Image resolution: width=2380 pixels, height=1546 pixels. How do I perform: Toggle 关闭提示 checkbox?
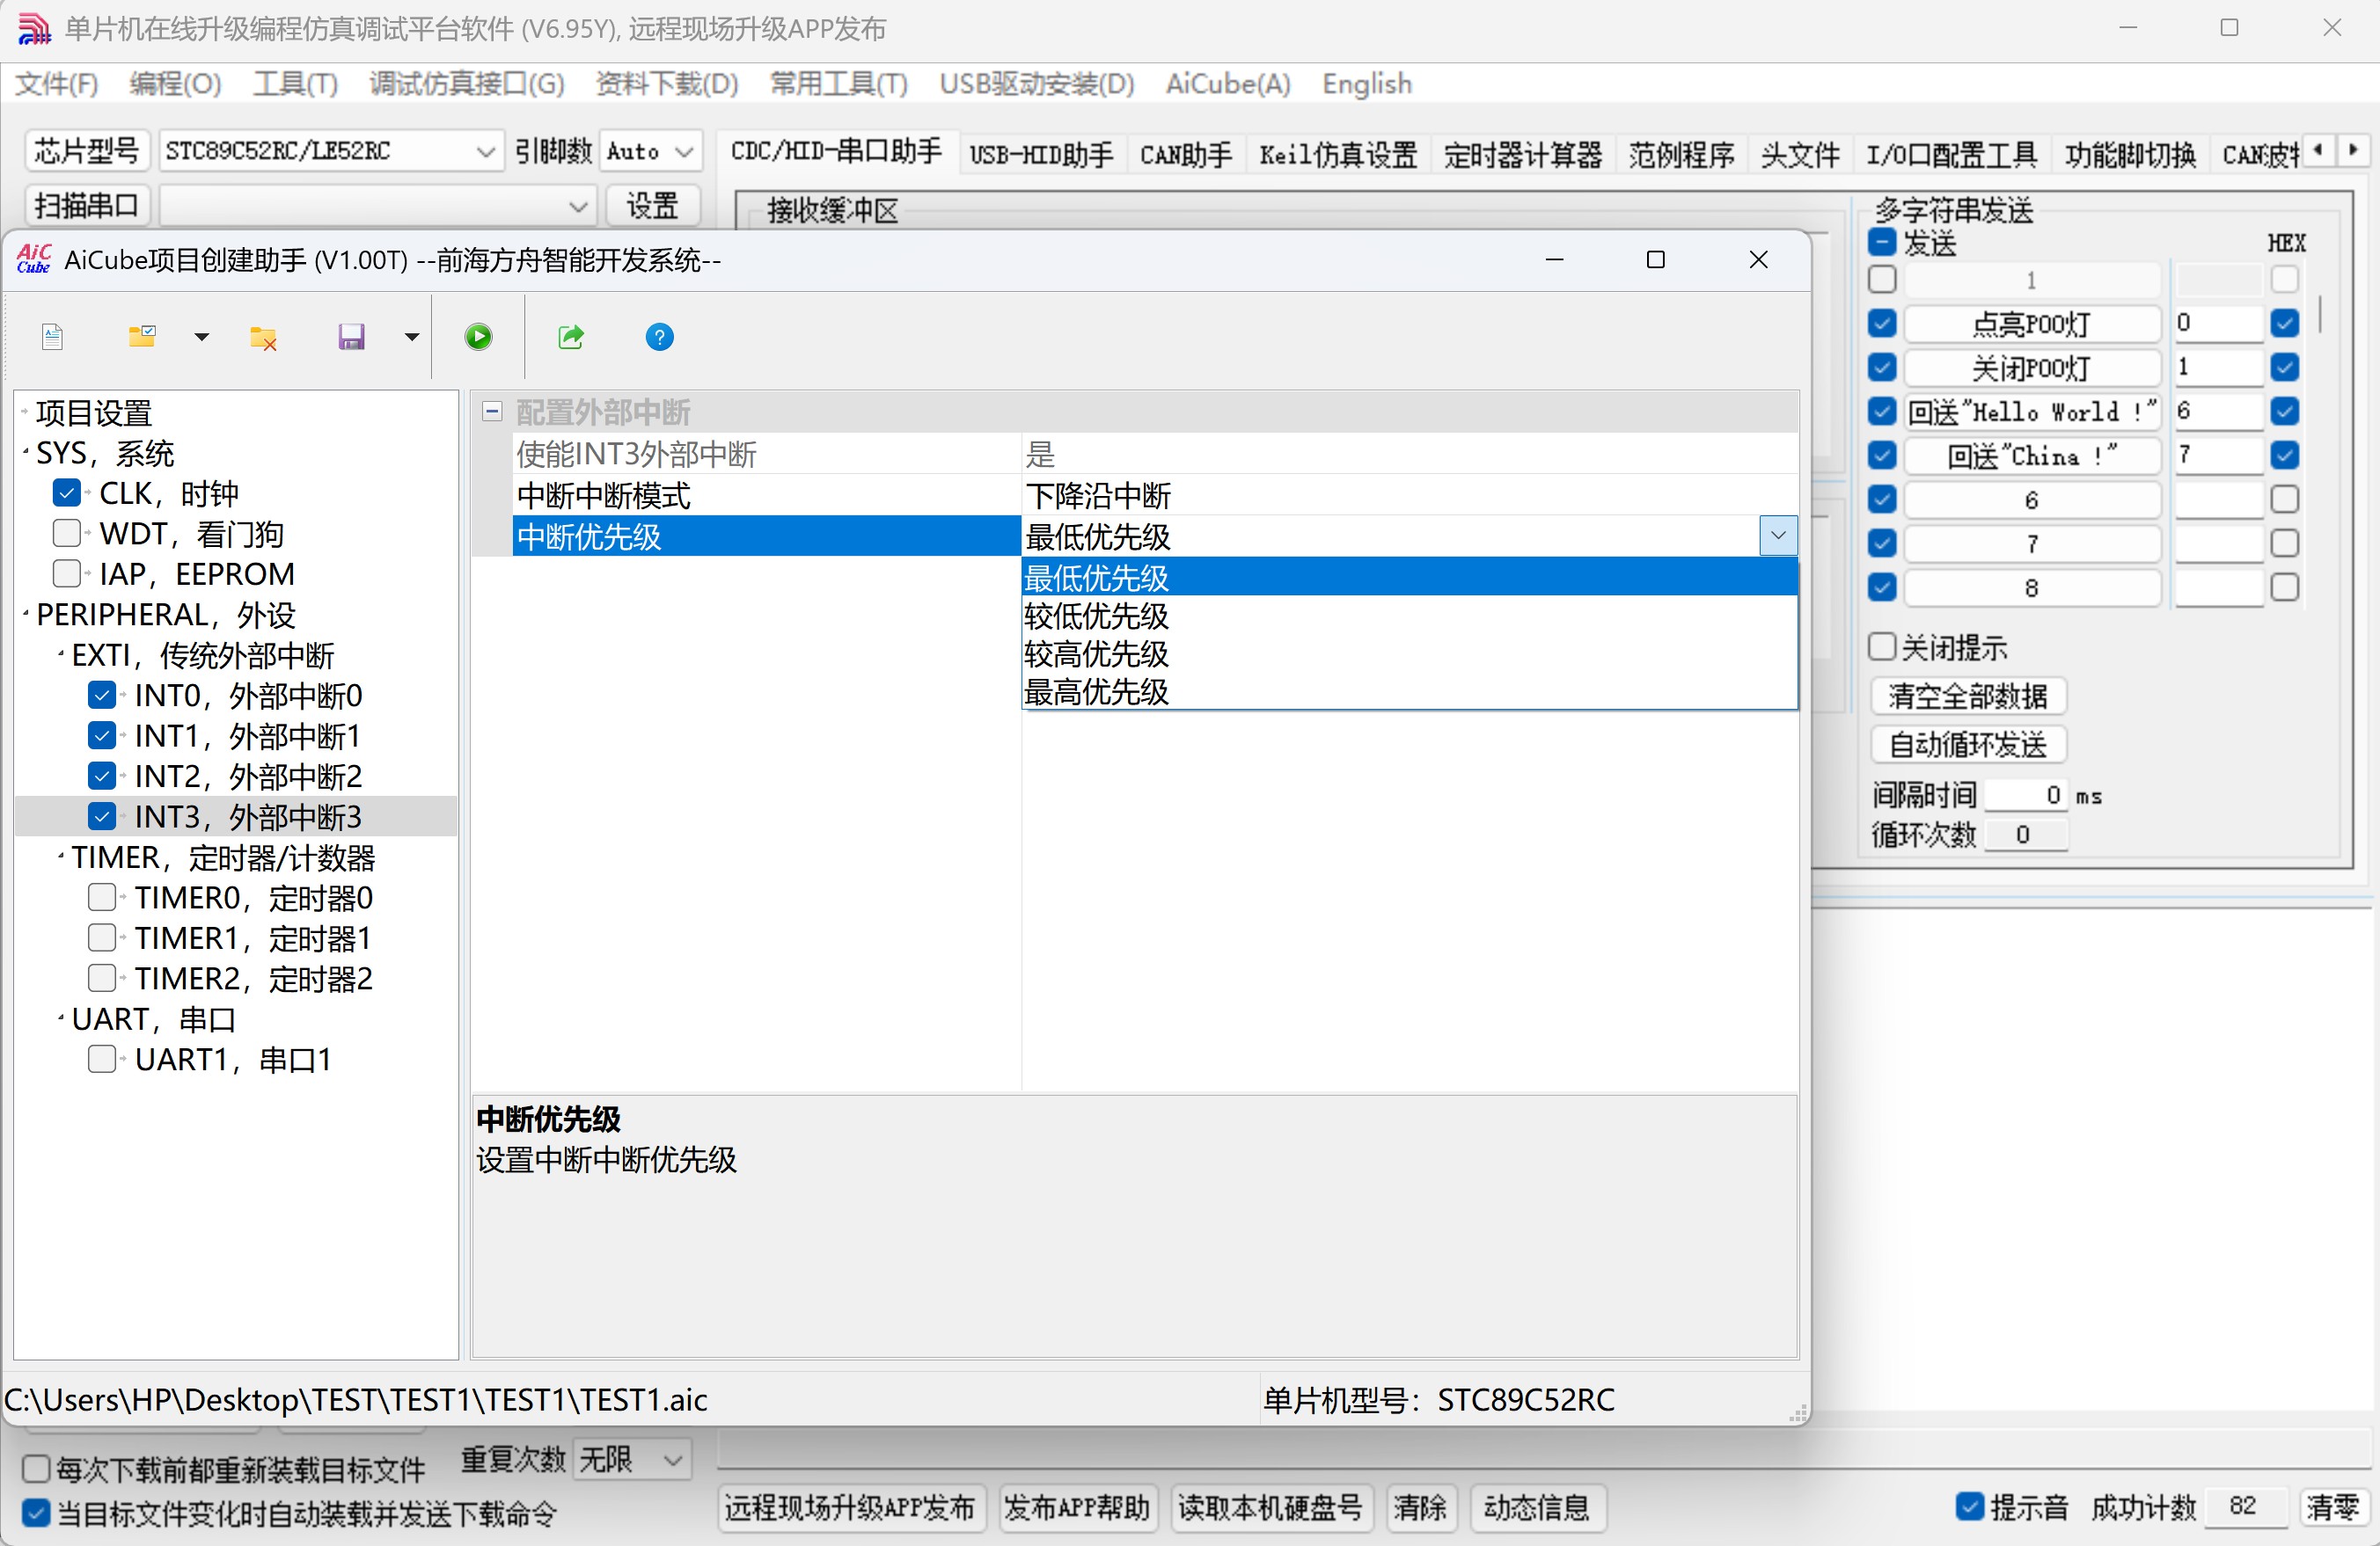1882,647
